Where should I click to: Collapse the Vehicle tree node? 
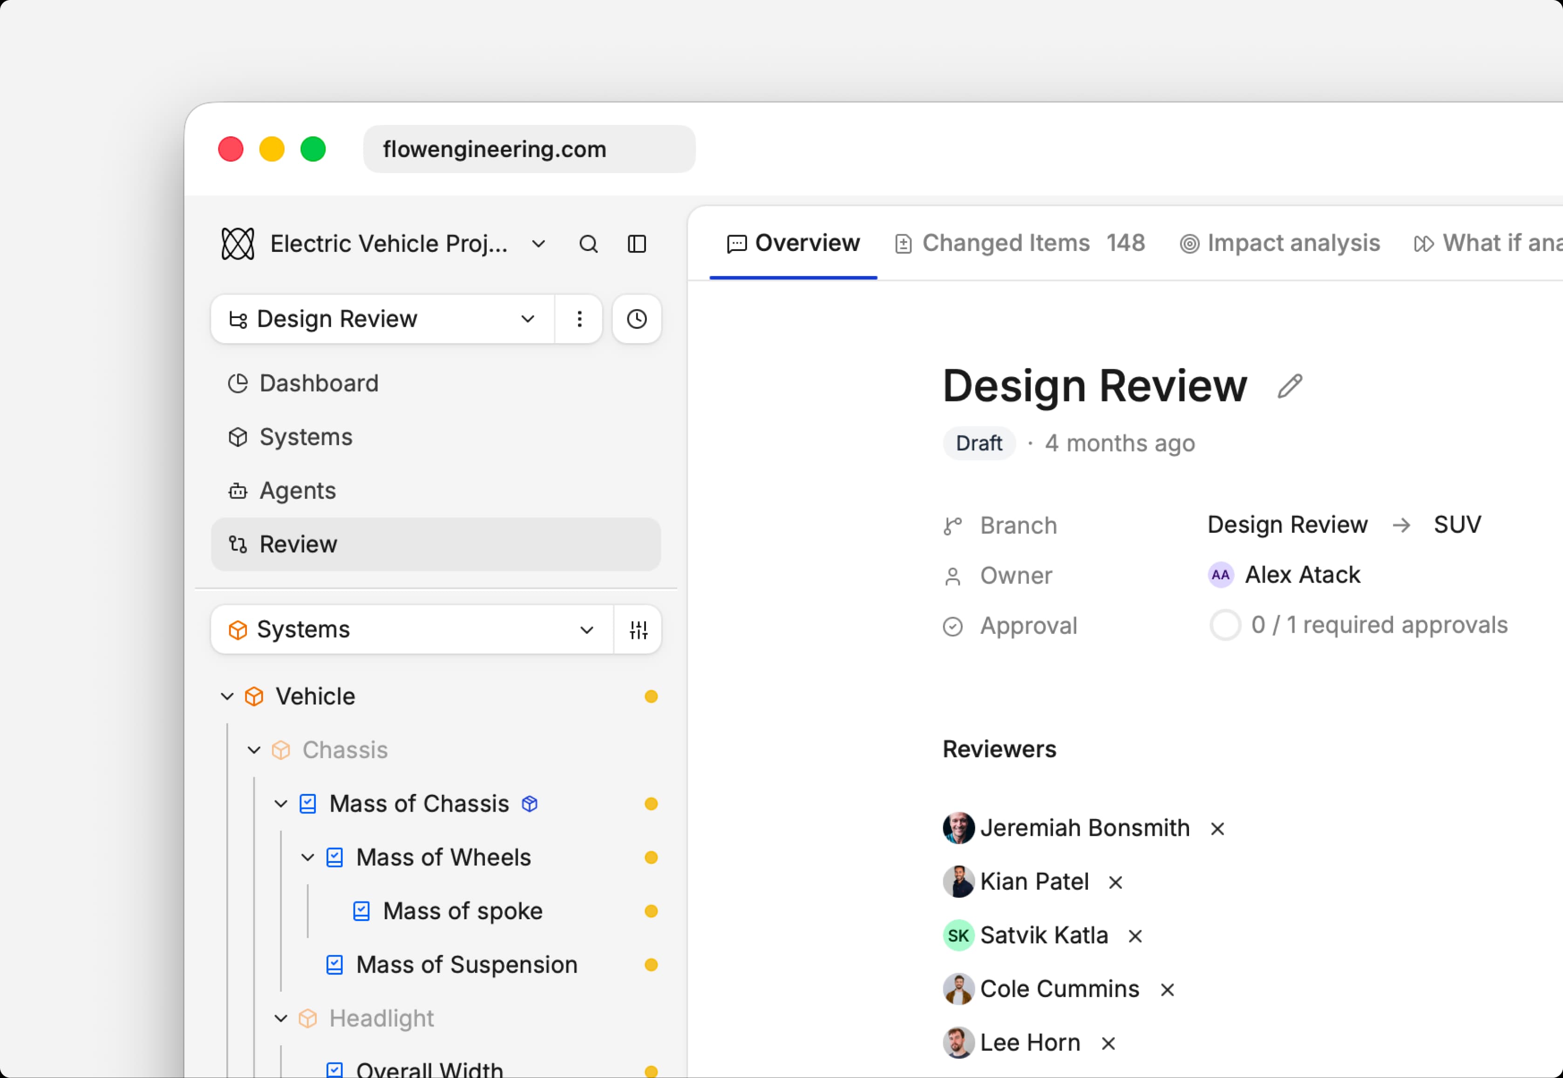(228, 696)
